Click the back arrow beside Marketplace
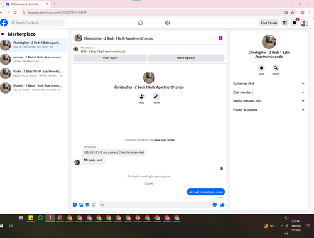314x238 pixels. 3,34
